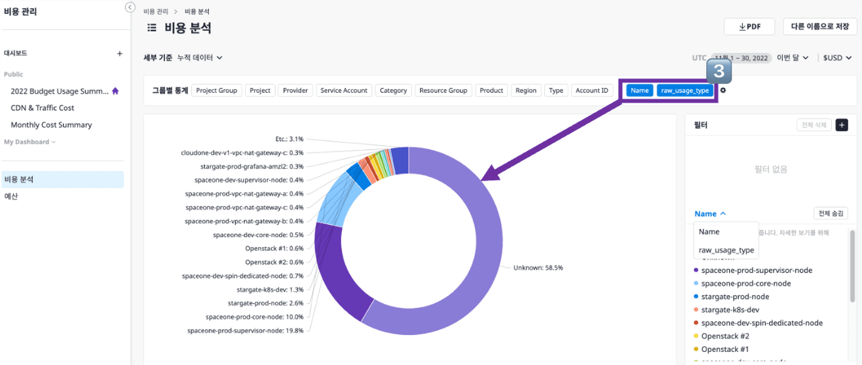Collapse the sidebar with the arrow icon
The height and width of the screenshot is (365, 862).
point(130,7)
